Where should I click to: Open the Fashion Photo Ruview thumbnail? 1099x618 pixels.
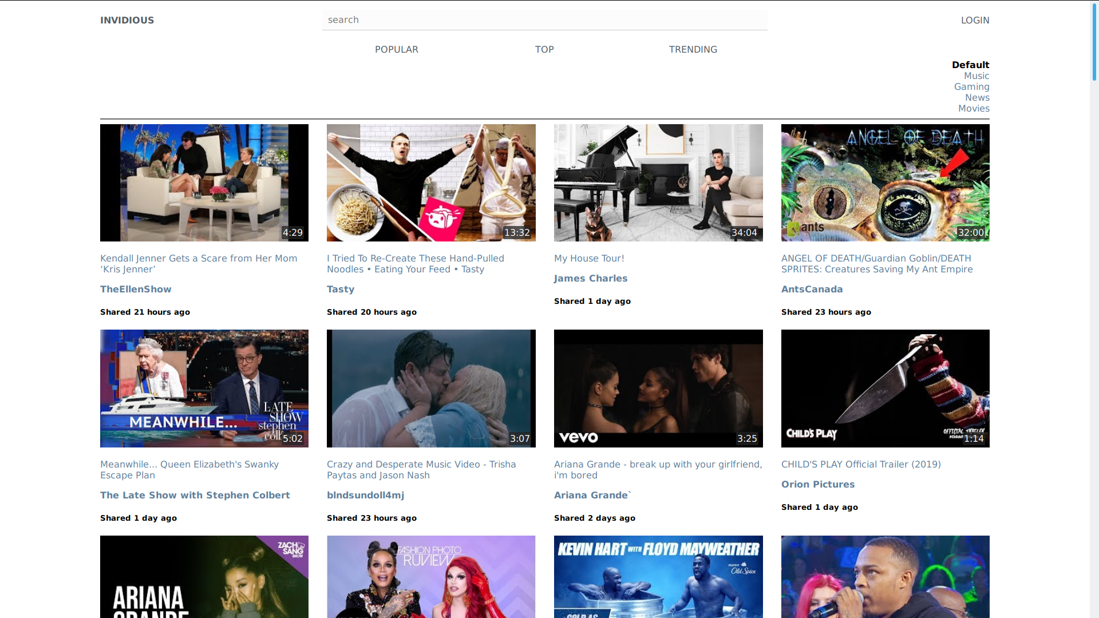(x=431, y=577)
